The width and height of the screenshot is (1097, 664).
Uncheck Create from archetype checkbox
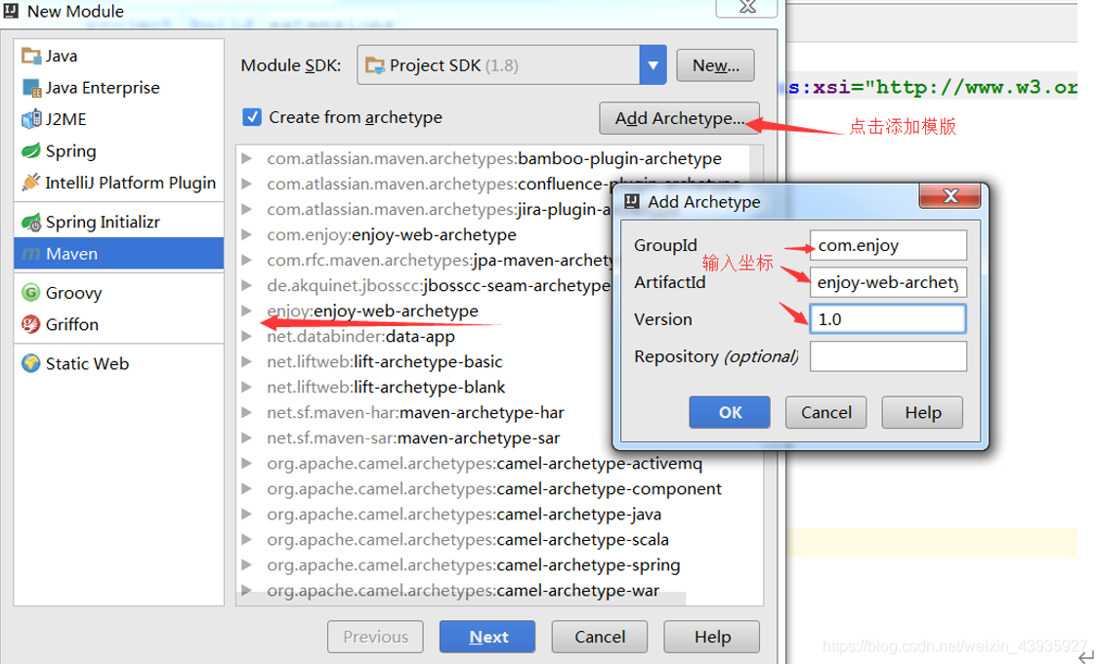click(x=252, y=117)
